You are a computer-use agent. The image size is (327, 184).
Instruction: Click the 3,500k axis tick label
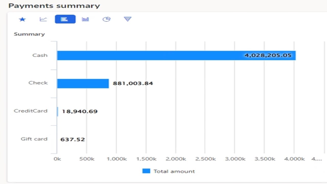point(265,159)
